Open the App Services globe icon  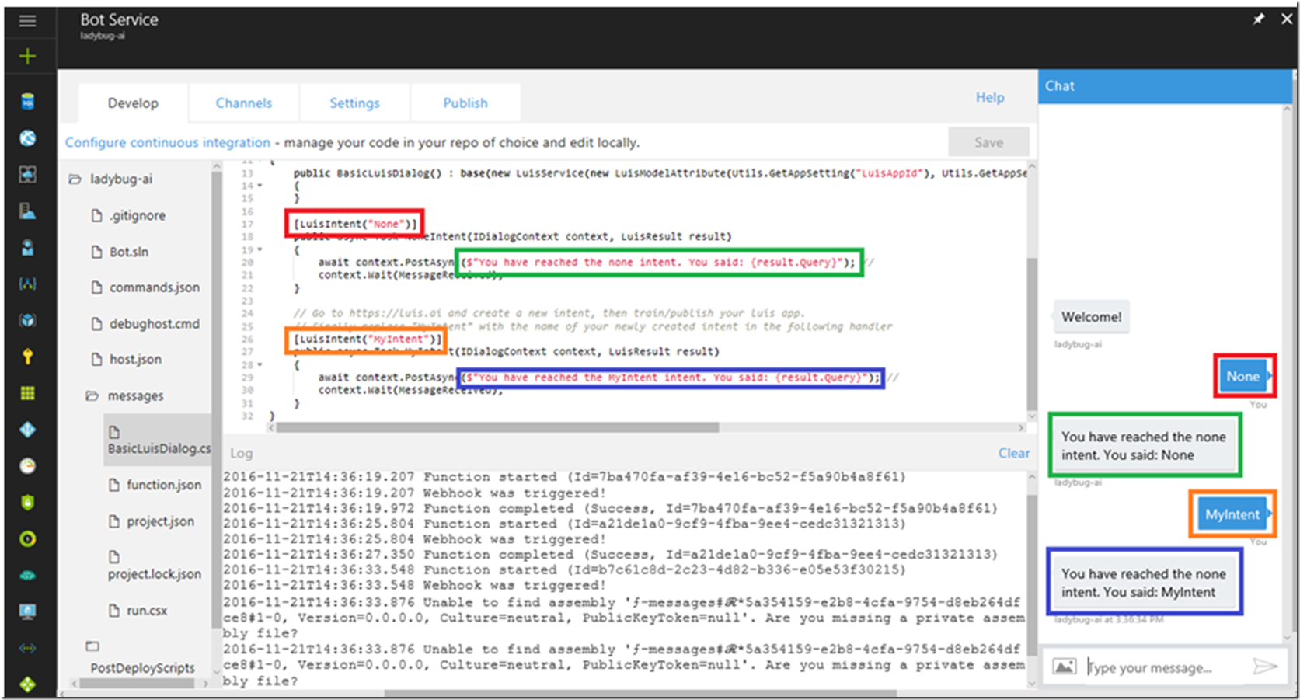coord(27,138)
